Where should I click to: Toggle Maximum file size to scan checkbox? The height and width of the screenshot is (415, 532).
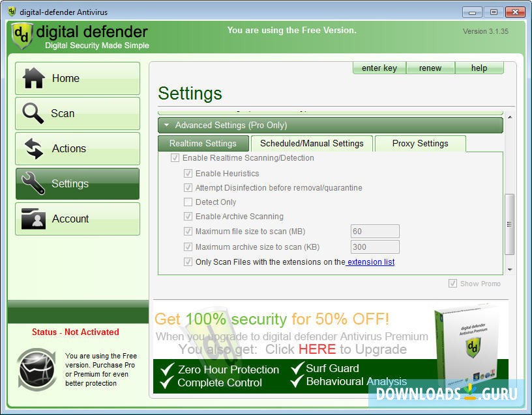pos(188,231)
